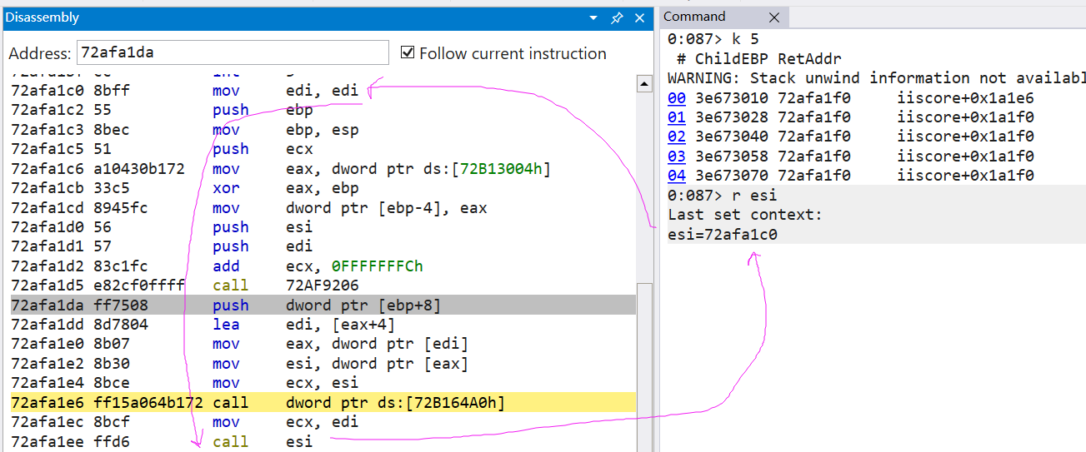Select the 72afa1d0 push esi line
The height and width of the screenshot is (452, 1086).
coord(323,227)
